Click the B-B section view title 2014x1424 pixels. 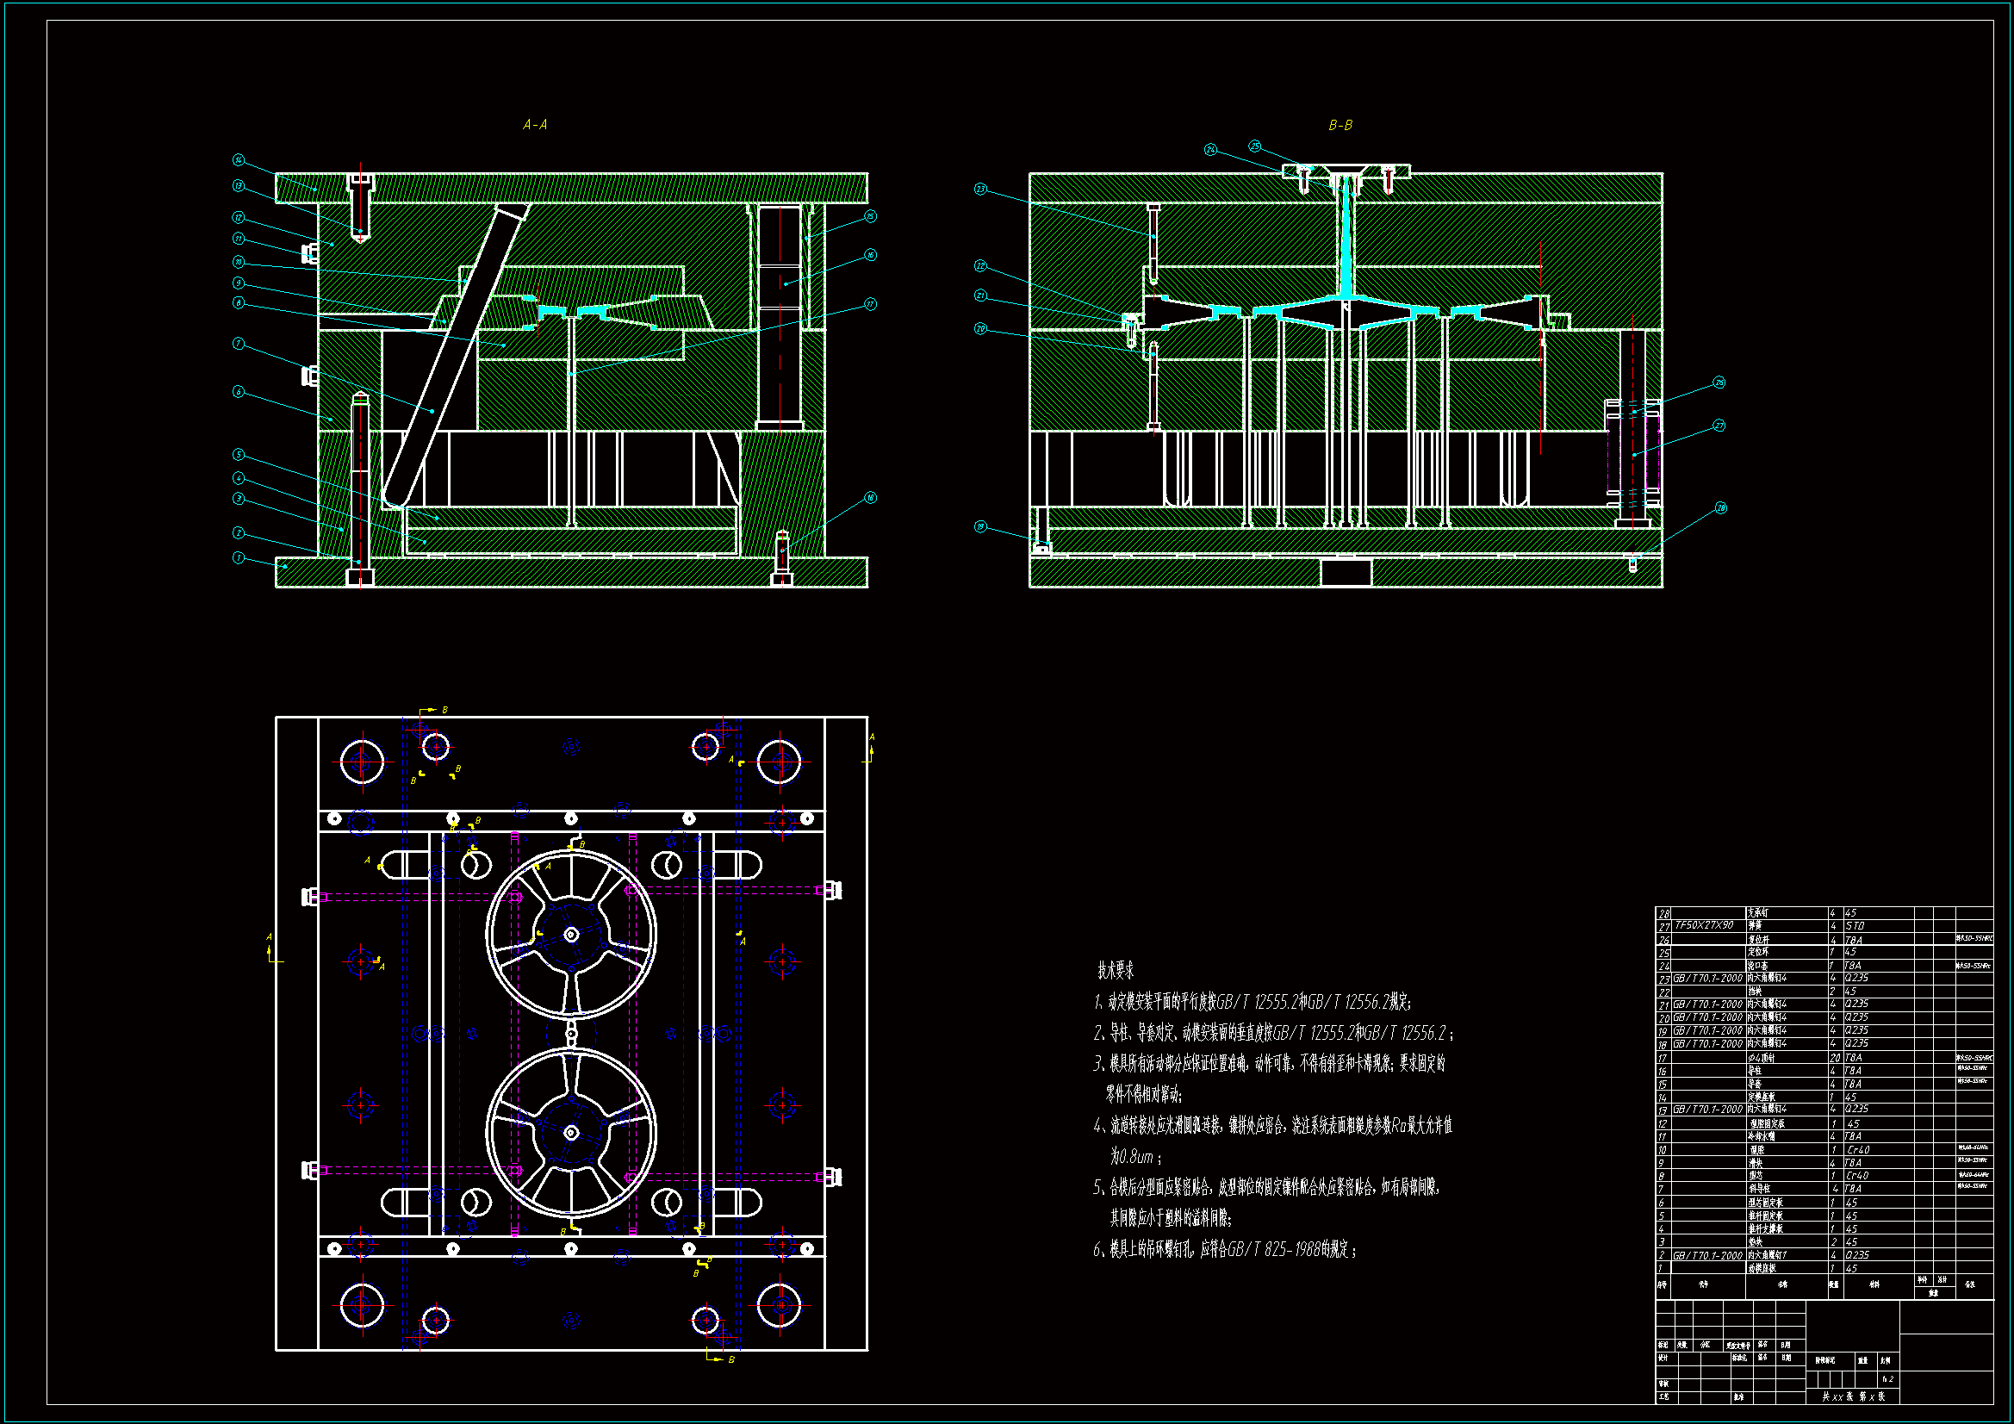(1340, 125)
